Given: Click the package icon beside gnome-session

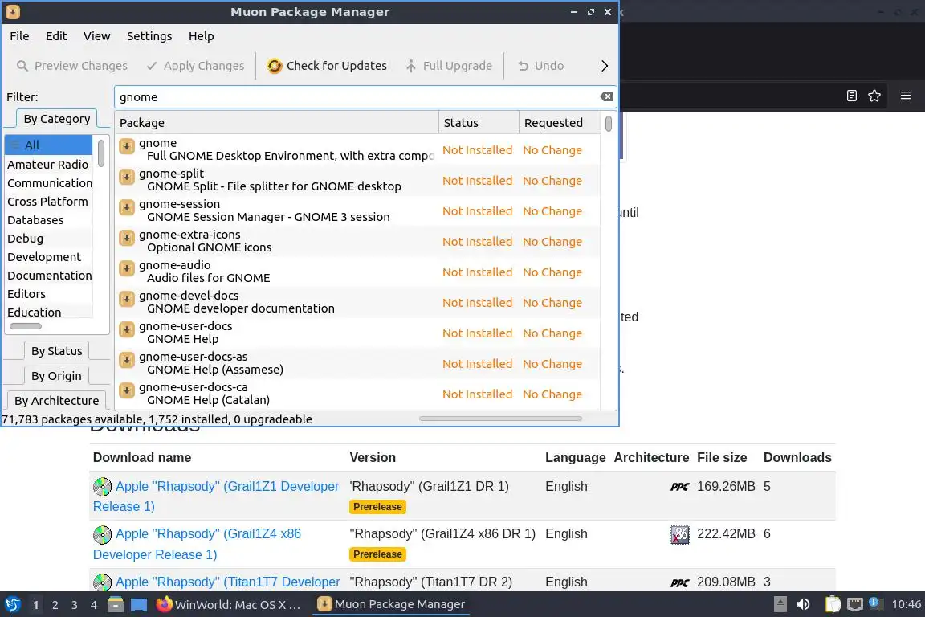Looking at the screenshot, I should tap(127, 207).
